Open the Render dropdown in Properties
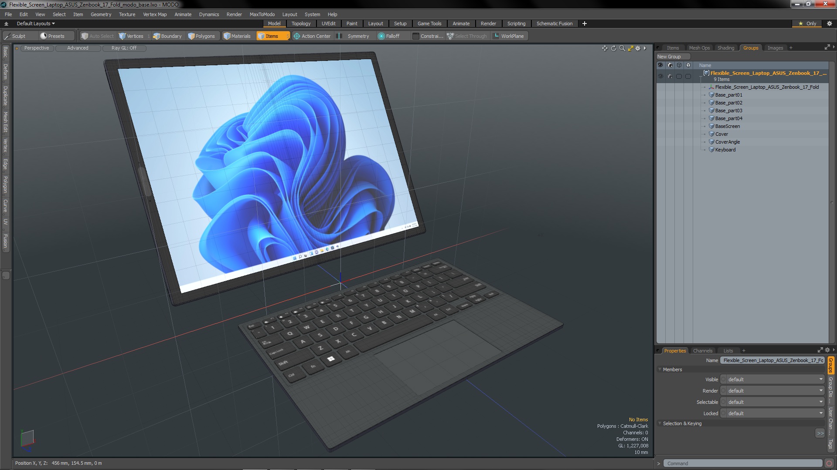This screenshot has height=470, width=837. coord(772,391)
